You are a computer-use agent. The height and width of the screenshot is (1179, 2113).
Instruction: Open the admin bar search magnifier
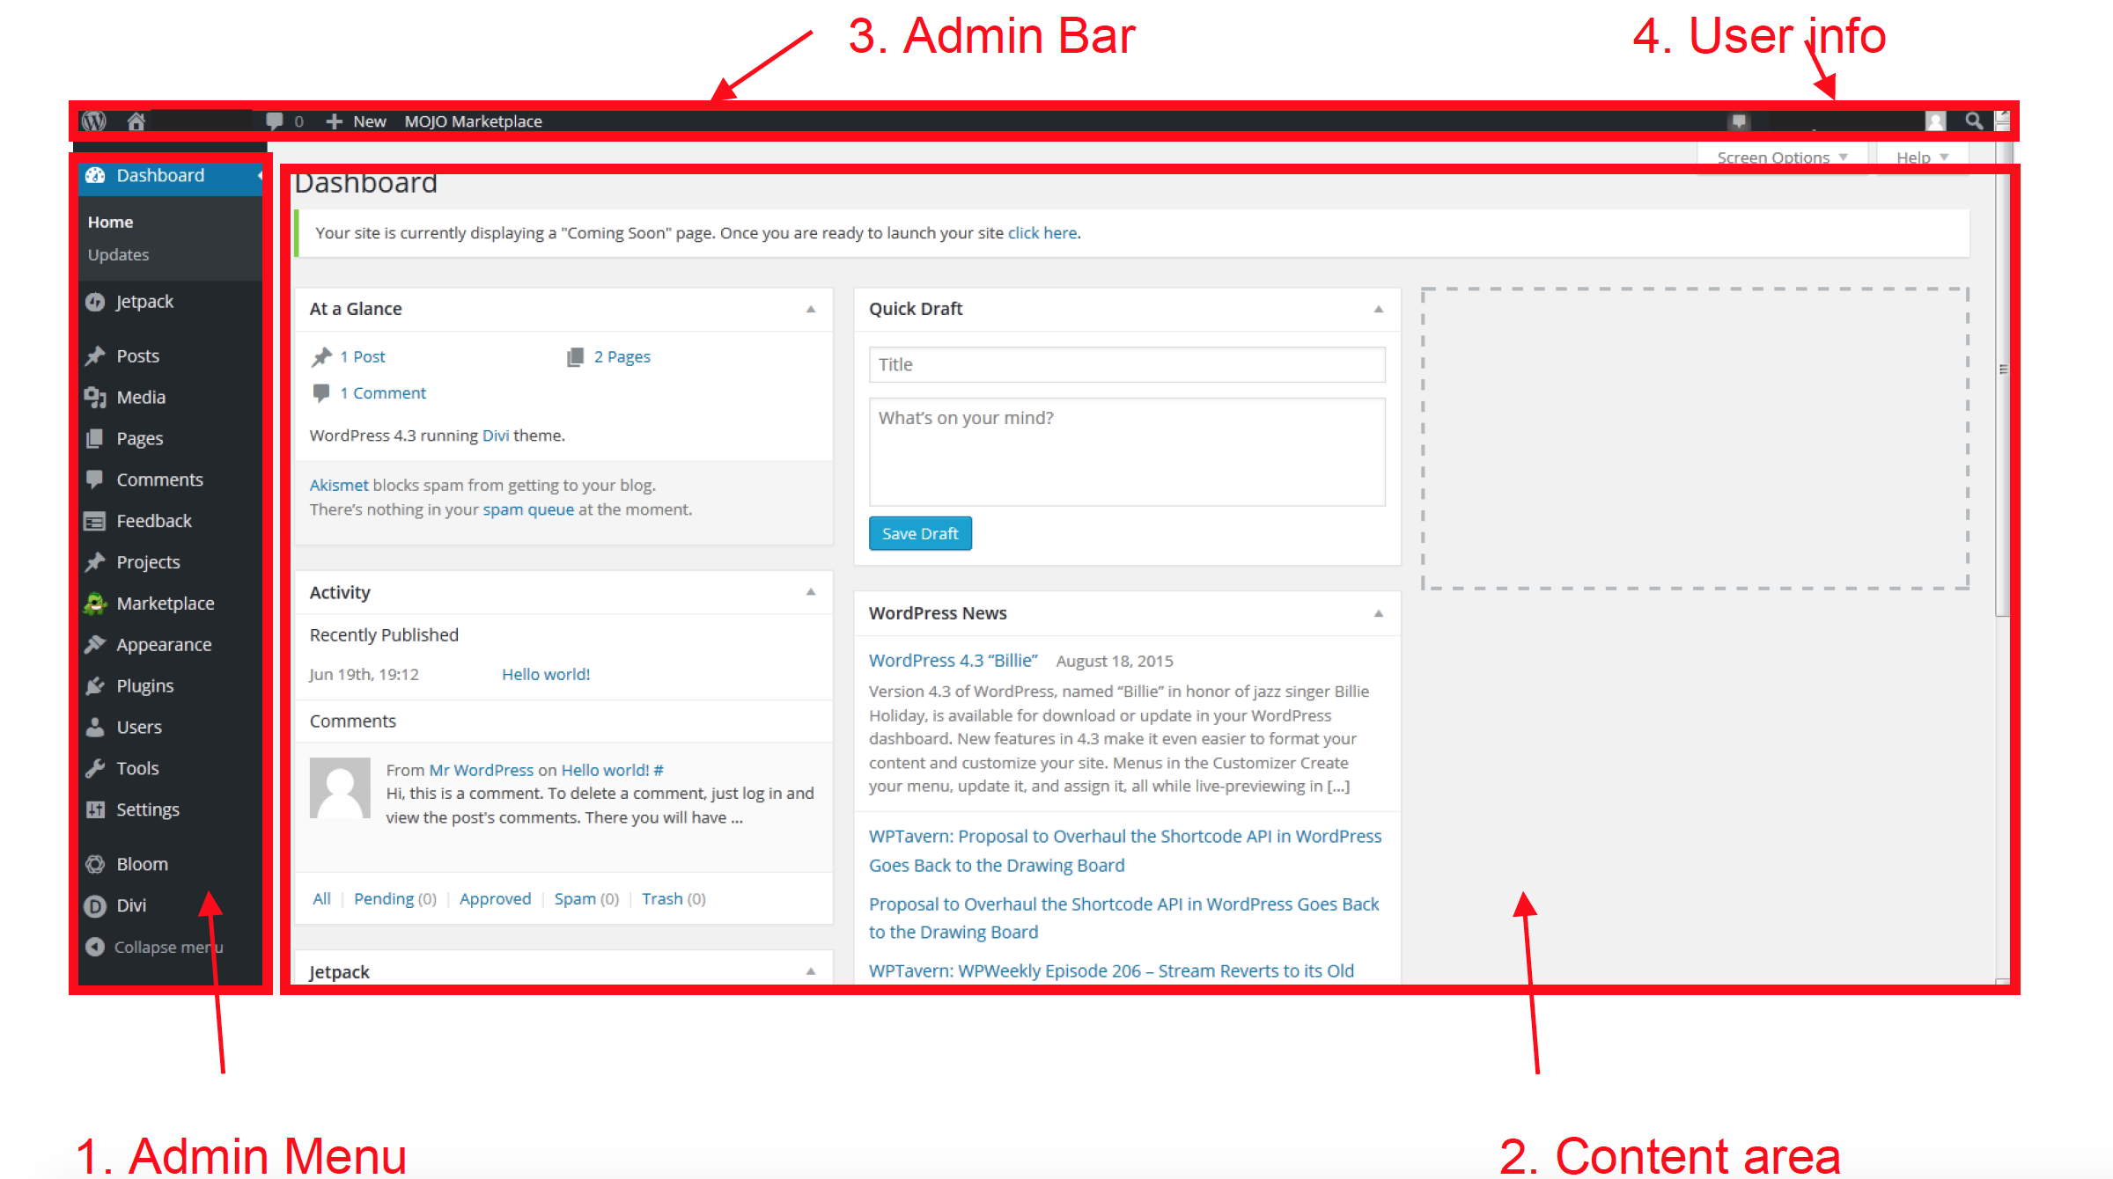pyautogui.click(x=1974, y=121)
